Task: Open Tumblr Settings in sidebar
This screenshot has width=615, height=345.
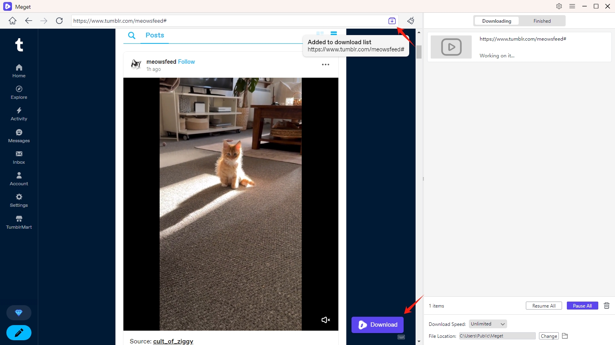Action: 19,200
